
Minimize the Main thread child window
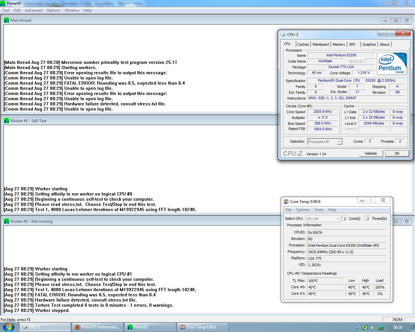[x=385, y=20]
